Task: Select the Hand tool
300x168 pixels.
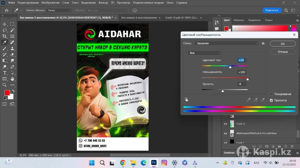Action: [x=12, y=79]
